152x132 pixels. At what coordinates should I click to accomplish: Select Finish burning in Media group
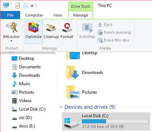pos(114,32)
